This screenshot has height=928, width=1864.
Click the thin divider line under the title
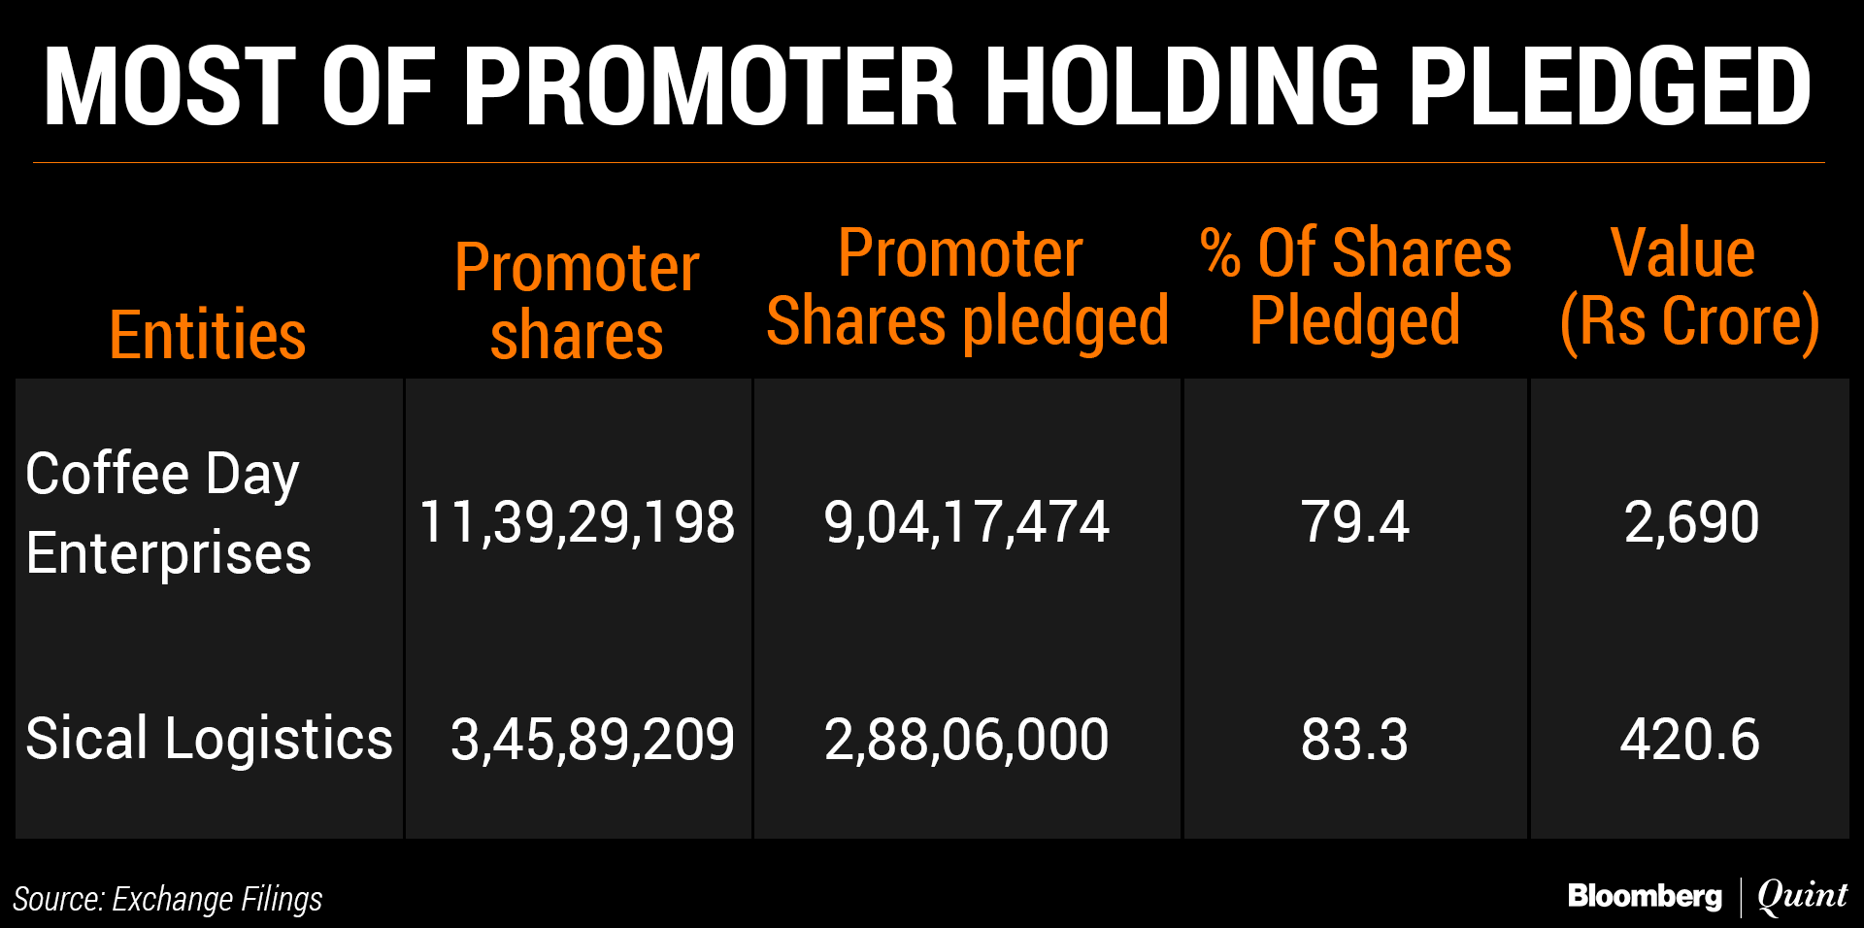928,162
